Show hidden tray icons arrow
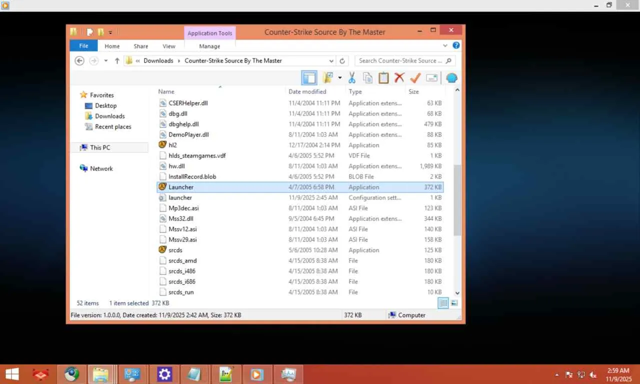The height and width of the screenshot is (384, 640). tap(557, 374)
